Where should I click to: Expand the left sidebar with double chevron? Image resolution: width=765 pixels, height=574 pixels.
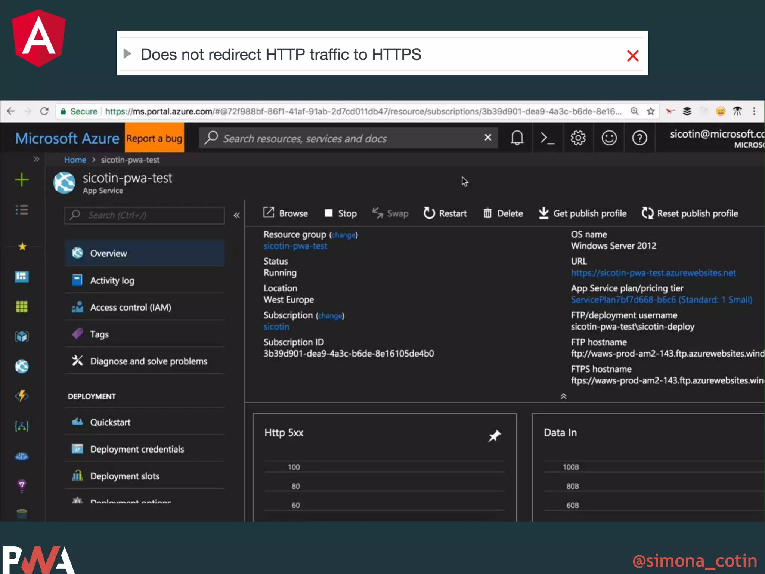point(36,159)
